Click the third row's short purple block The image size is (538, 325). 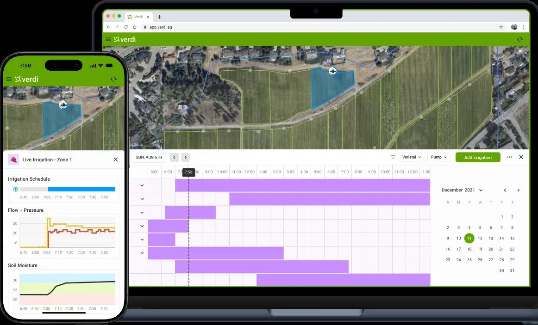tap(190, 212)
